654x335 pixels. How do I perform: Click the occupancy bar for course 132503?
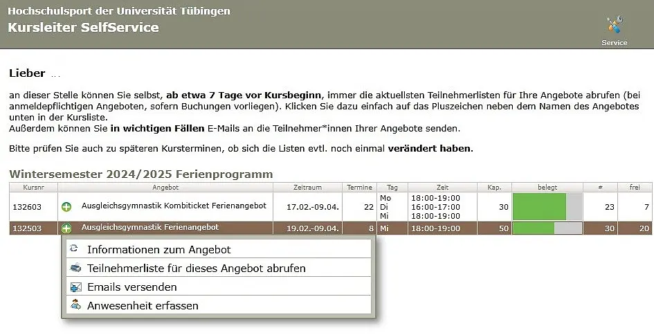pyautogui.click(x=547, y=228)
